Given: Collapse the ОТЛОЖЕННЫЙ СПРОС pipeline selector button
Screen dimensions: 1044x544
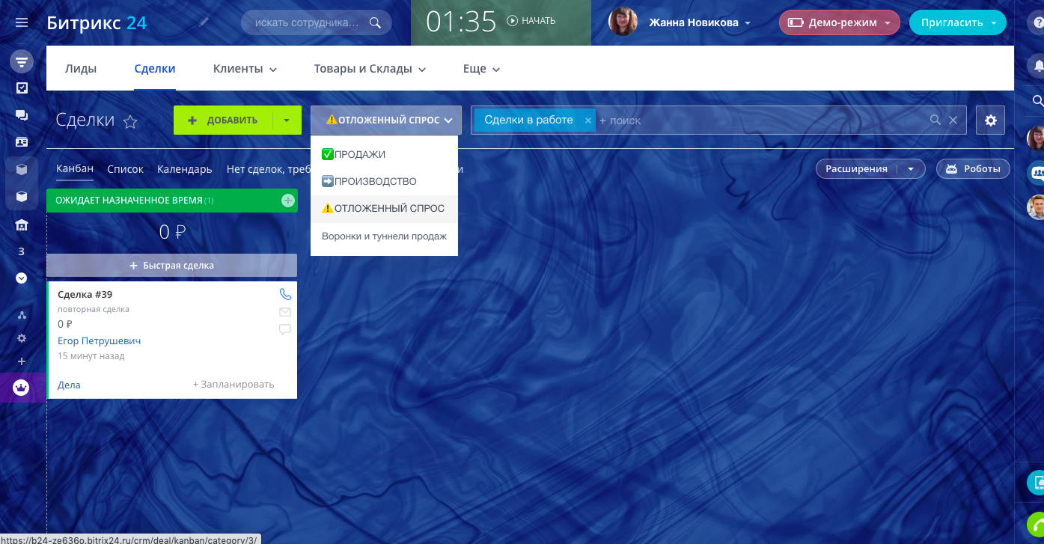Looking at the screenshot, I should (386, 120).
